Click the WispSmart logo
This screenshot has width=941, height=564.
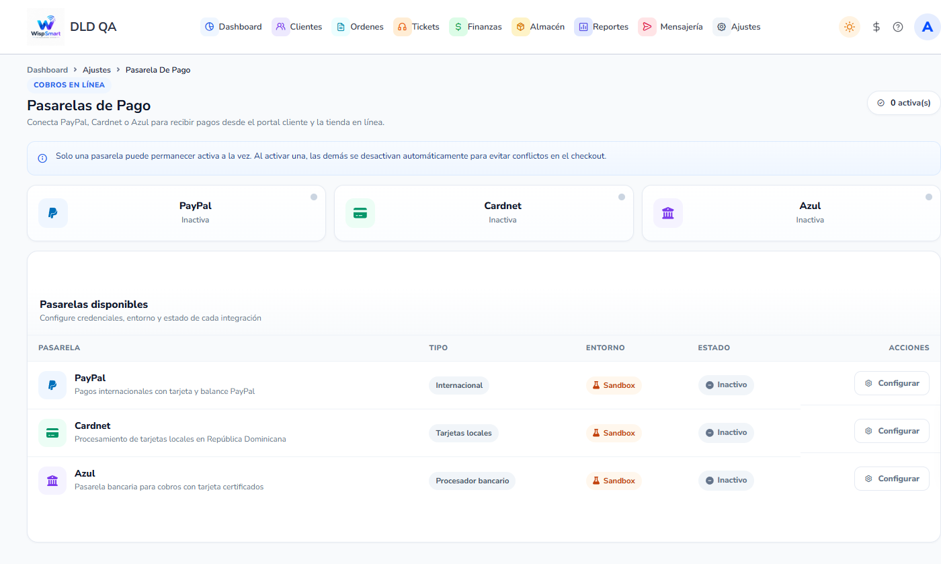tap(46, 27)
